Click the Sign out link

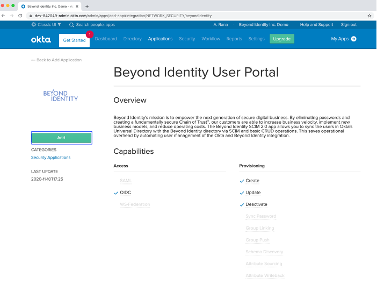tap(349, 25)
